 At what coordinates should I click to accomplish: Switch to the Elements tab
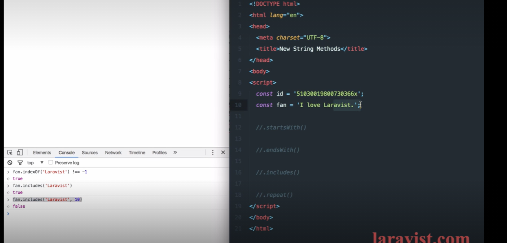coord(42,153)
